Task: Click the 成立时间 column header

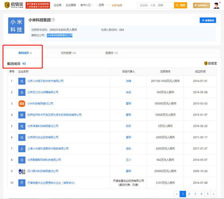Action: (200, 72)
